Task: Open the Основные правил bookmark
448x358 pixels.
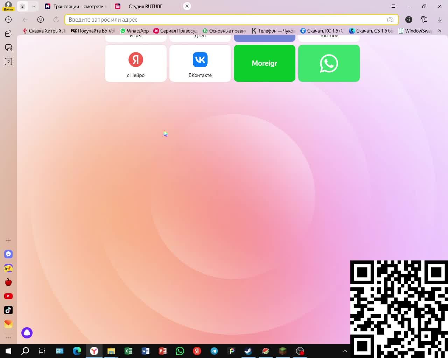Action: point(225,31)
